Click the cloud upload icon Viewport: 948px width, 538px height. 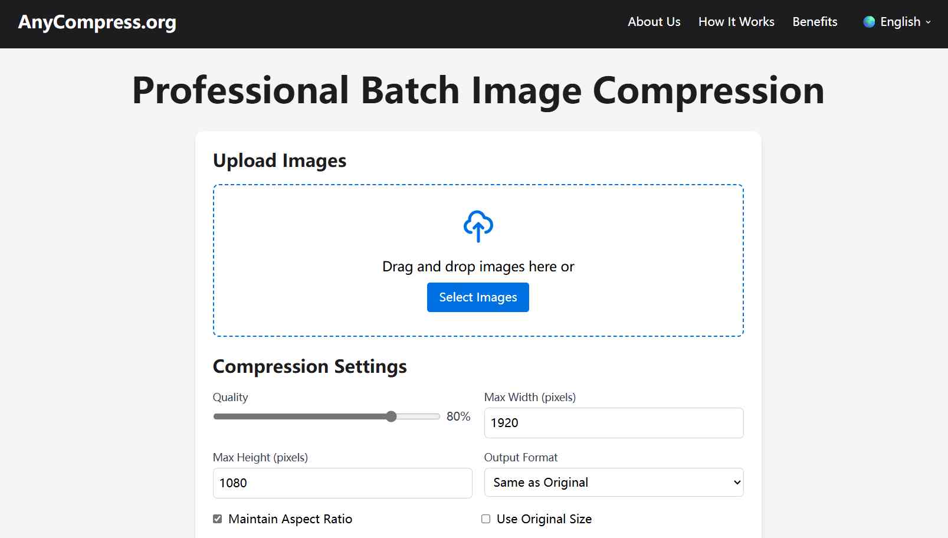[478, 226]
